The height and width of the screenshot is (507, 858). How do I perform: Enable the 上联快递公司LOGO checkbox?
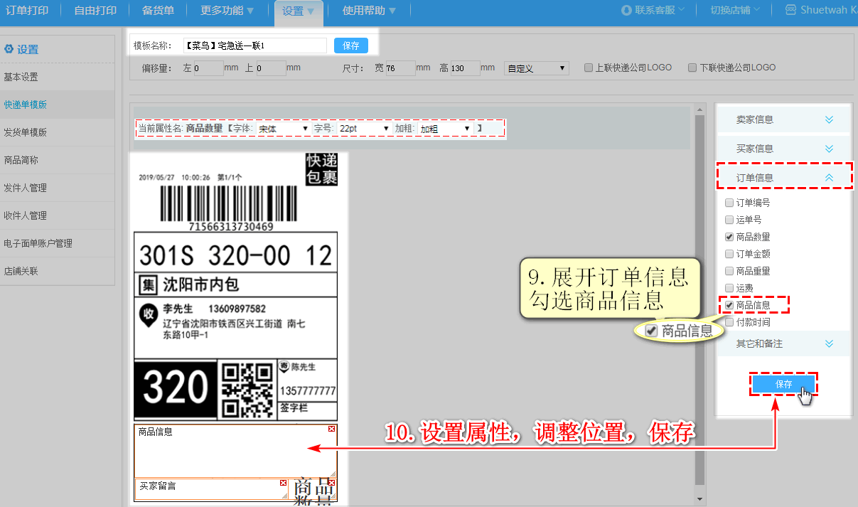click(x=588, y=68)
